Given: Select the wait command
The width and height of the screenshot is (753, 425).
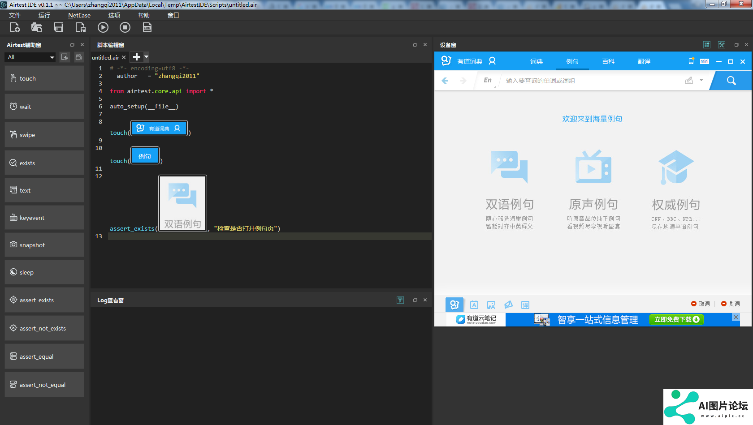Looking at the screenshot, I should point(44,107).
